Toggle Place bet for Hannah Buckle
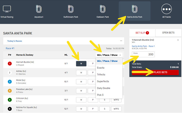The image size is (182, 113). coord(92,63)
